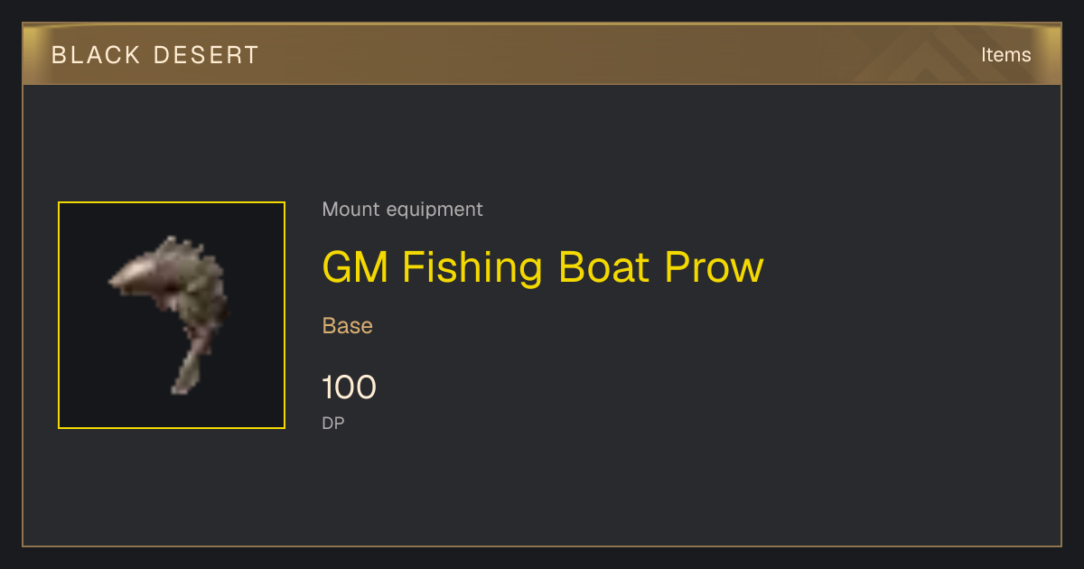Click the BLACK DESERT header title
The width and height of the screenshot is (1084, 569).
(155, 55)
